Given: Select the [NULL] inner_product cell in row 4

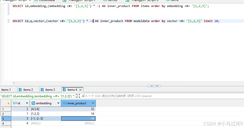Looking at the screenshot, I should coord(78,123).
